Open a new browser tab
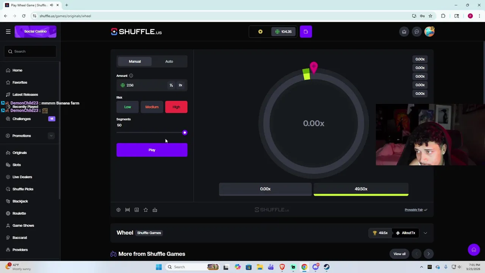The height and width of the screenshot is (273, 485). tap(66, 5)
